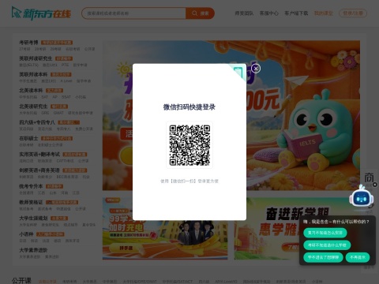The height and width of the screenshot is (284, 379).
Task: Click the bottom-left green suggestion chip
Action: coord(323,257)
